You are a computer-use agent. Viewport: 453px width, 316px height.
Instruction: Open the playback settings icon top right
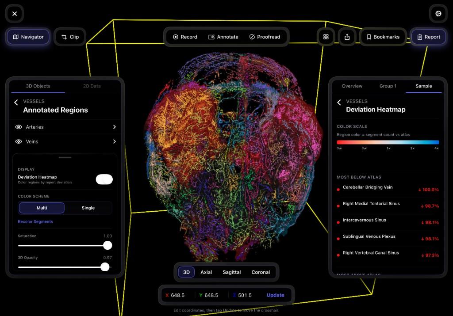tap(438, 14)
